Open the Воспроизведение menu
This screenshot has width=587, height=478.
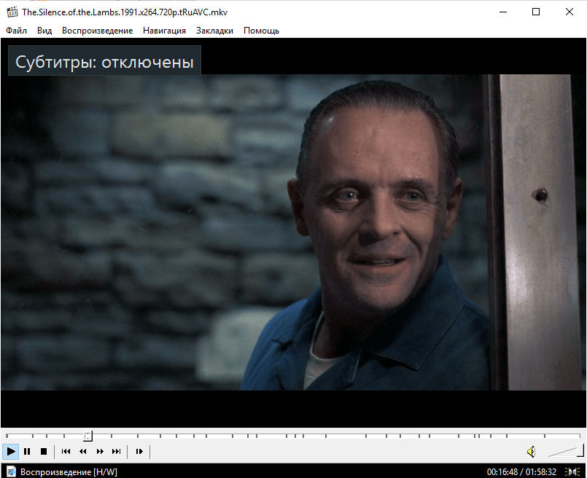[x=97, y=31]
